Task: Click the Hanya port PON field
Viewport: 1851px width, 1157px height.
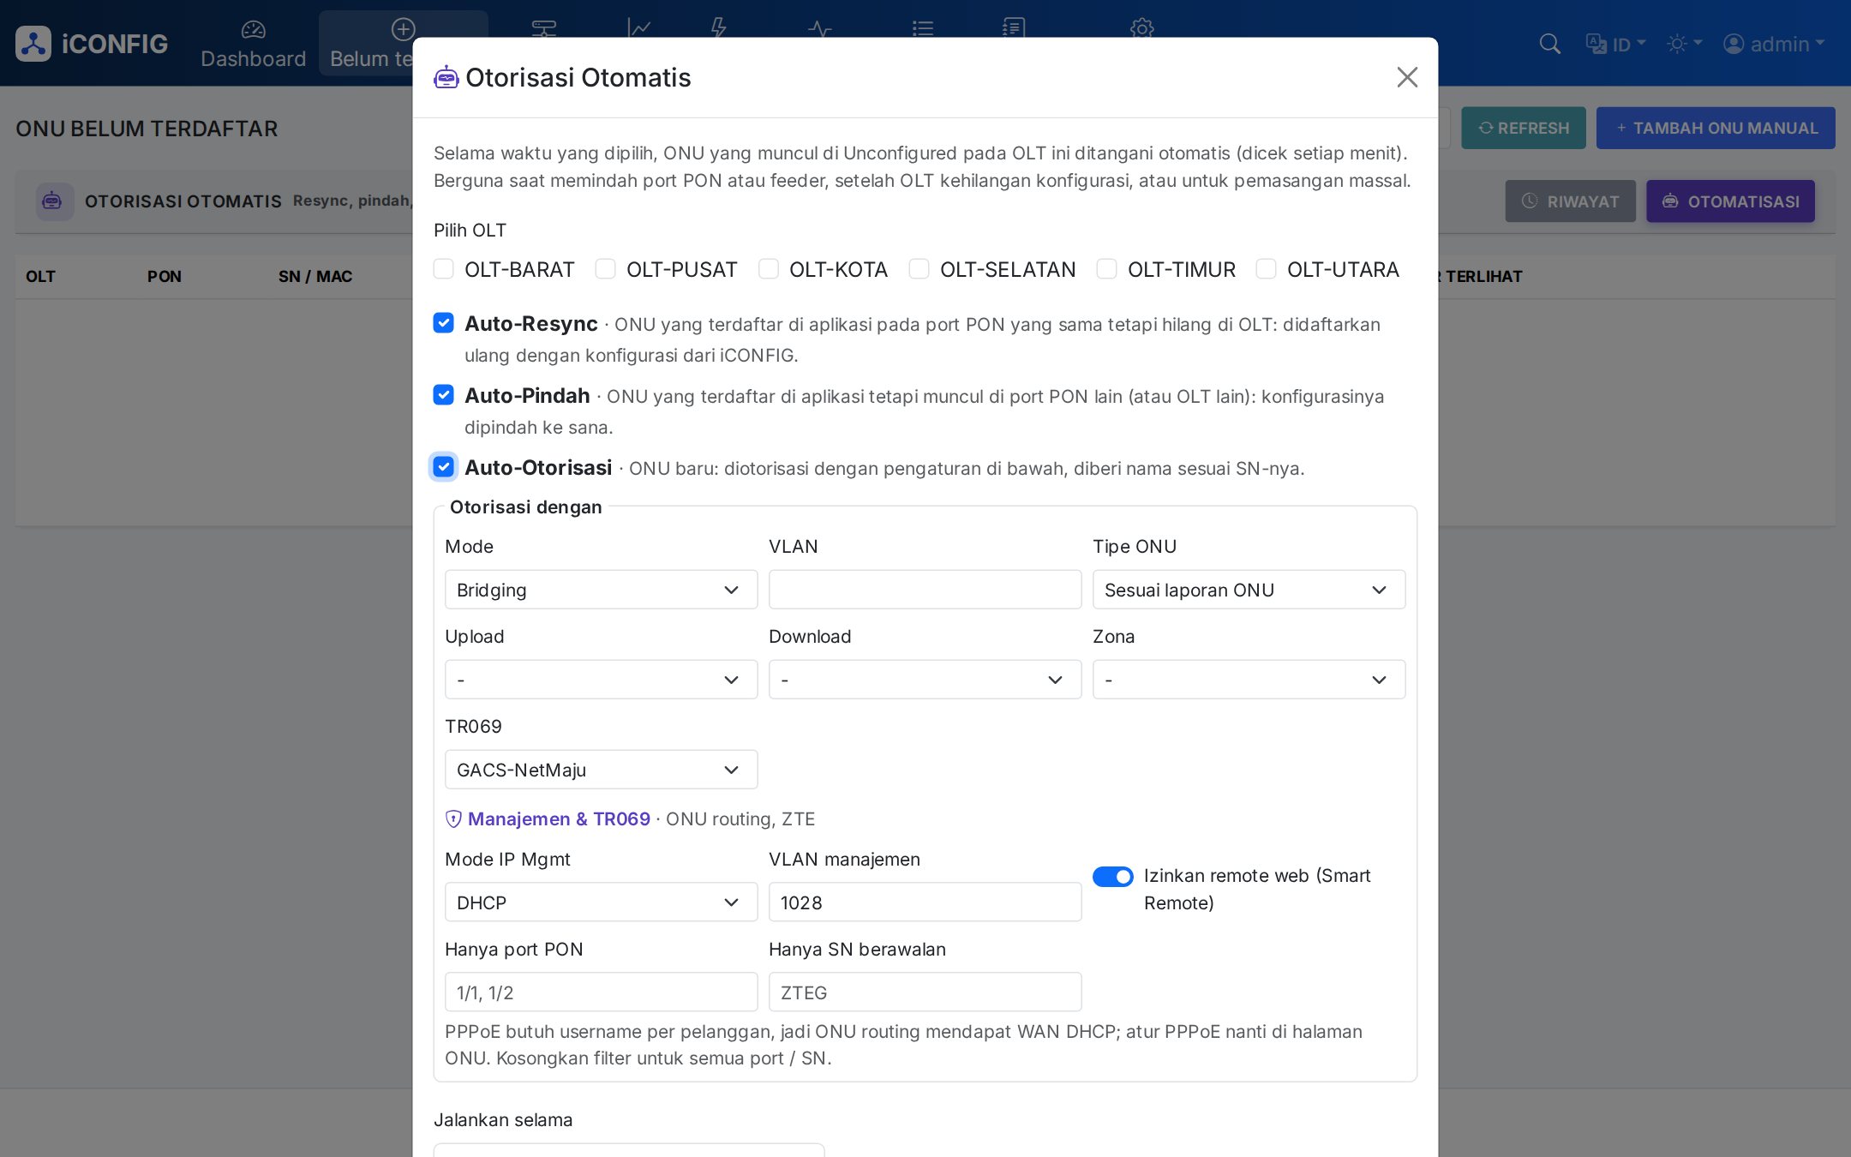Action: click(x=601, y=992)
